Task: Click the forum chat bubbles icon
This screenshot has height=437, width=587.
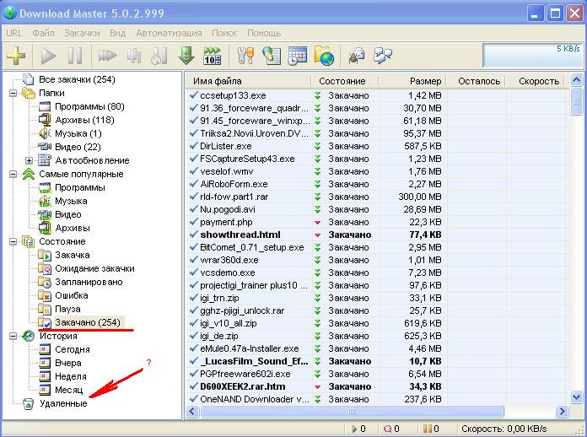Action: 384,56
